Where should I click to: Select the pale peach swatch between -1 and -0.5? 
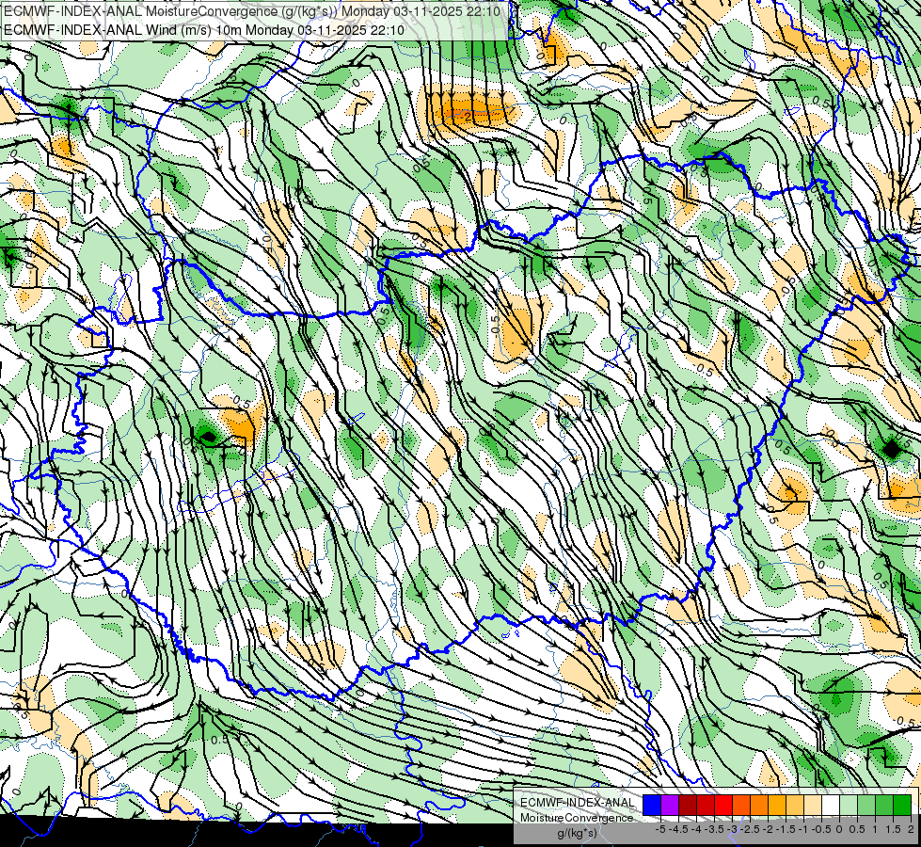[813, 805]
